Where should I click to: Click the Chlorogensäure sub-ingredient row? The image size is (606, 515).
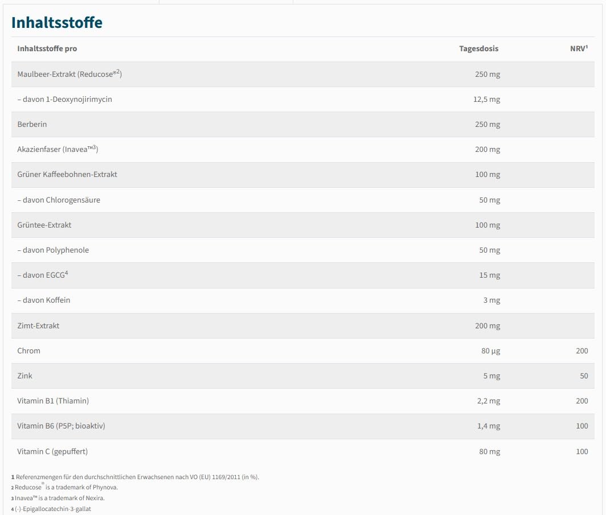coord(302,200)
